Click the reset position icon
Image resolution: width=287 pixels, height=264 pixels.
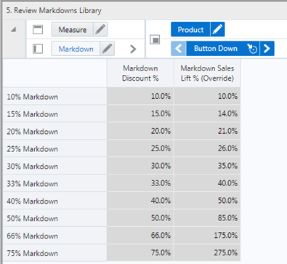pyautogui.click(x=252, y=49)
